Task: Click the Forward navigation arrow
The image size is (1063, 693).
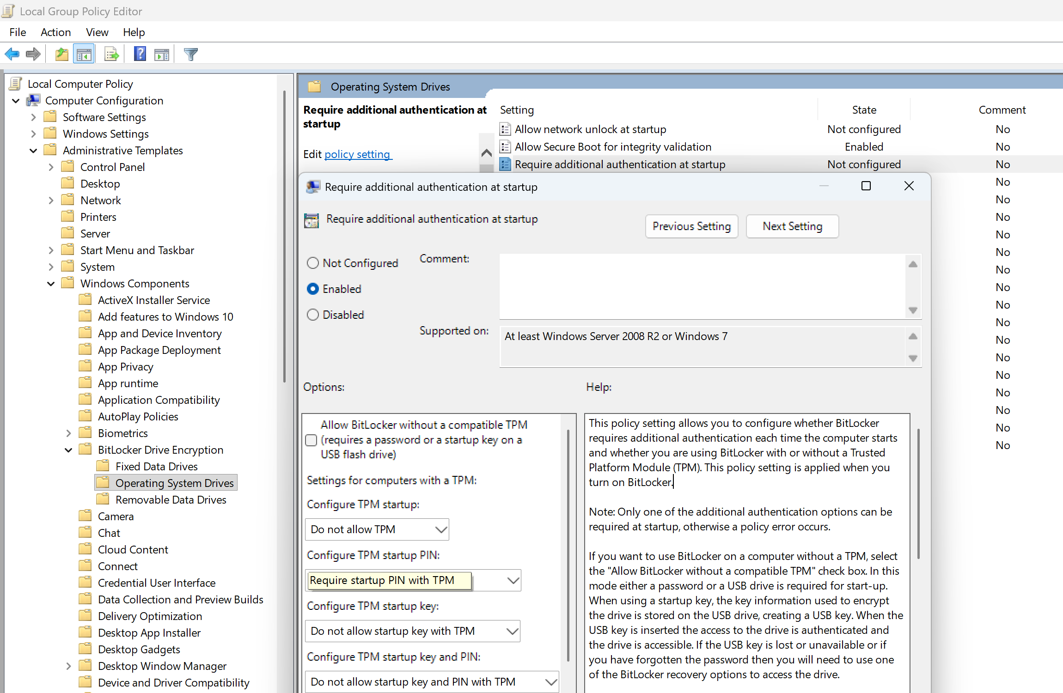Action: click(33, 54)
